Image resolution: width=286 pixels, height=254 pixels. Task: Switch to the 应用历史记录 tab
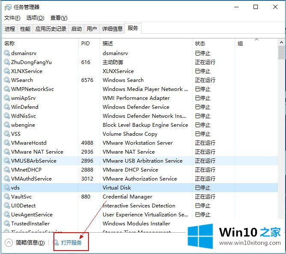pos(51,29)
